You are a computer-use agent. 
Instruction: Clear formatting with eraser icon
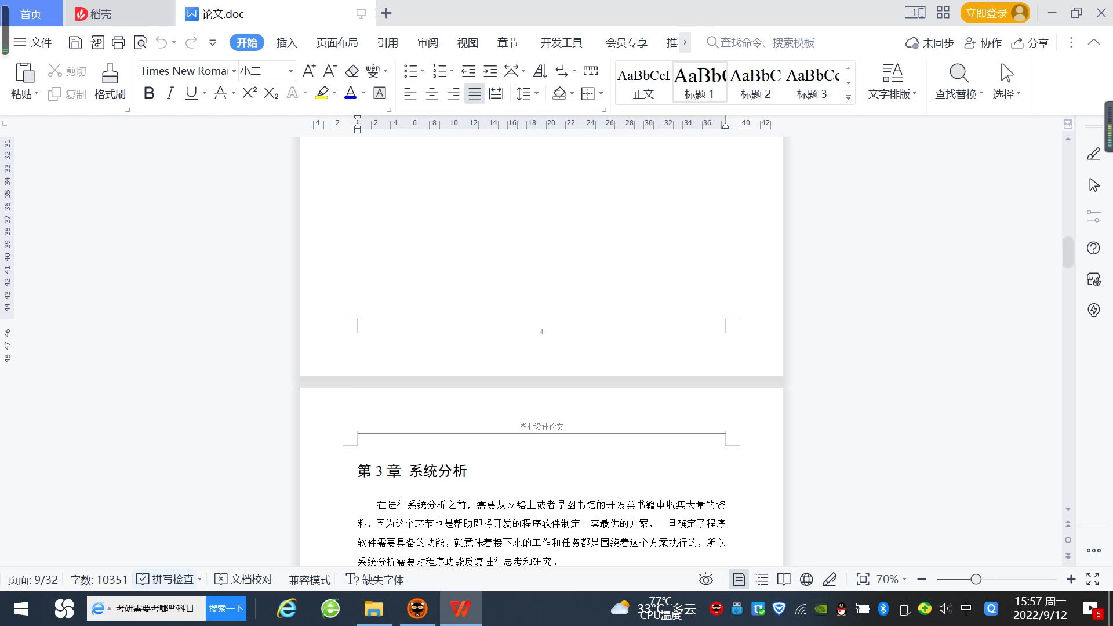coord(352,71)
